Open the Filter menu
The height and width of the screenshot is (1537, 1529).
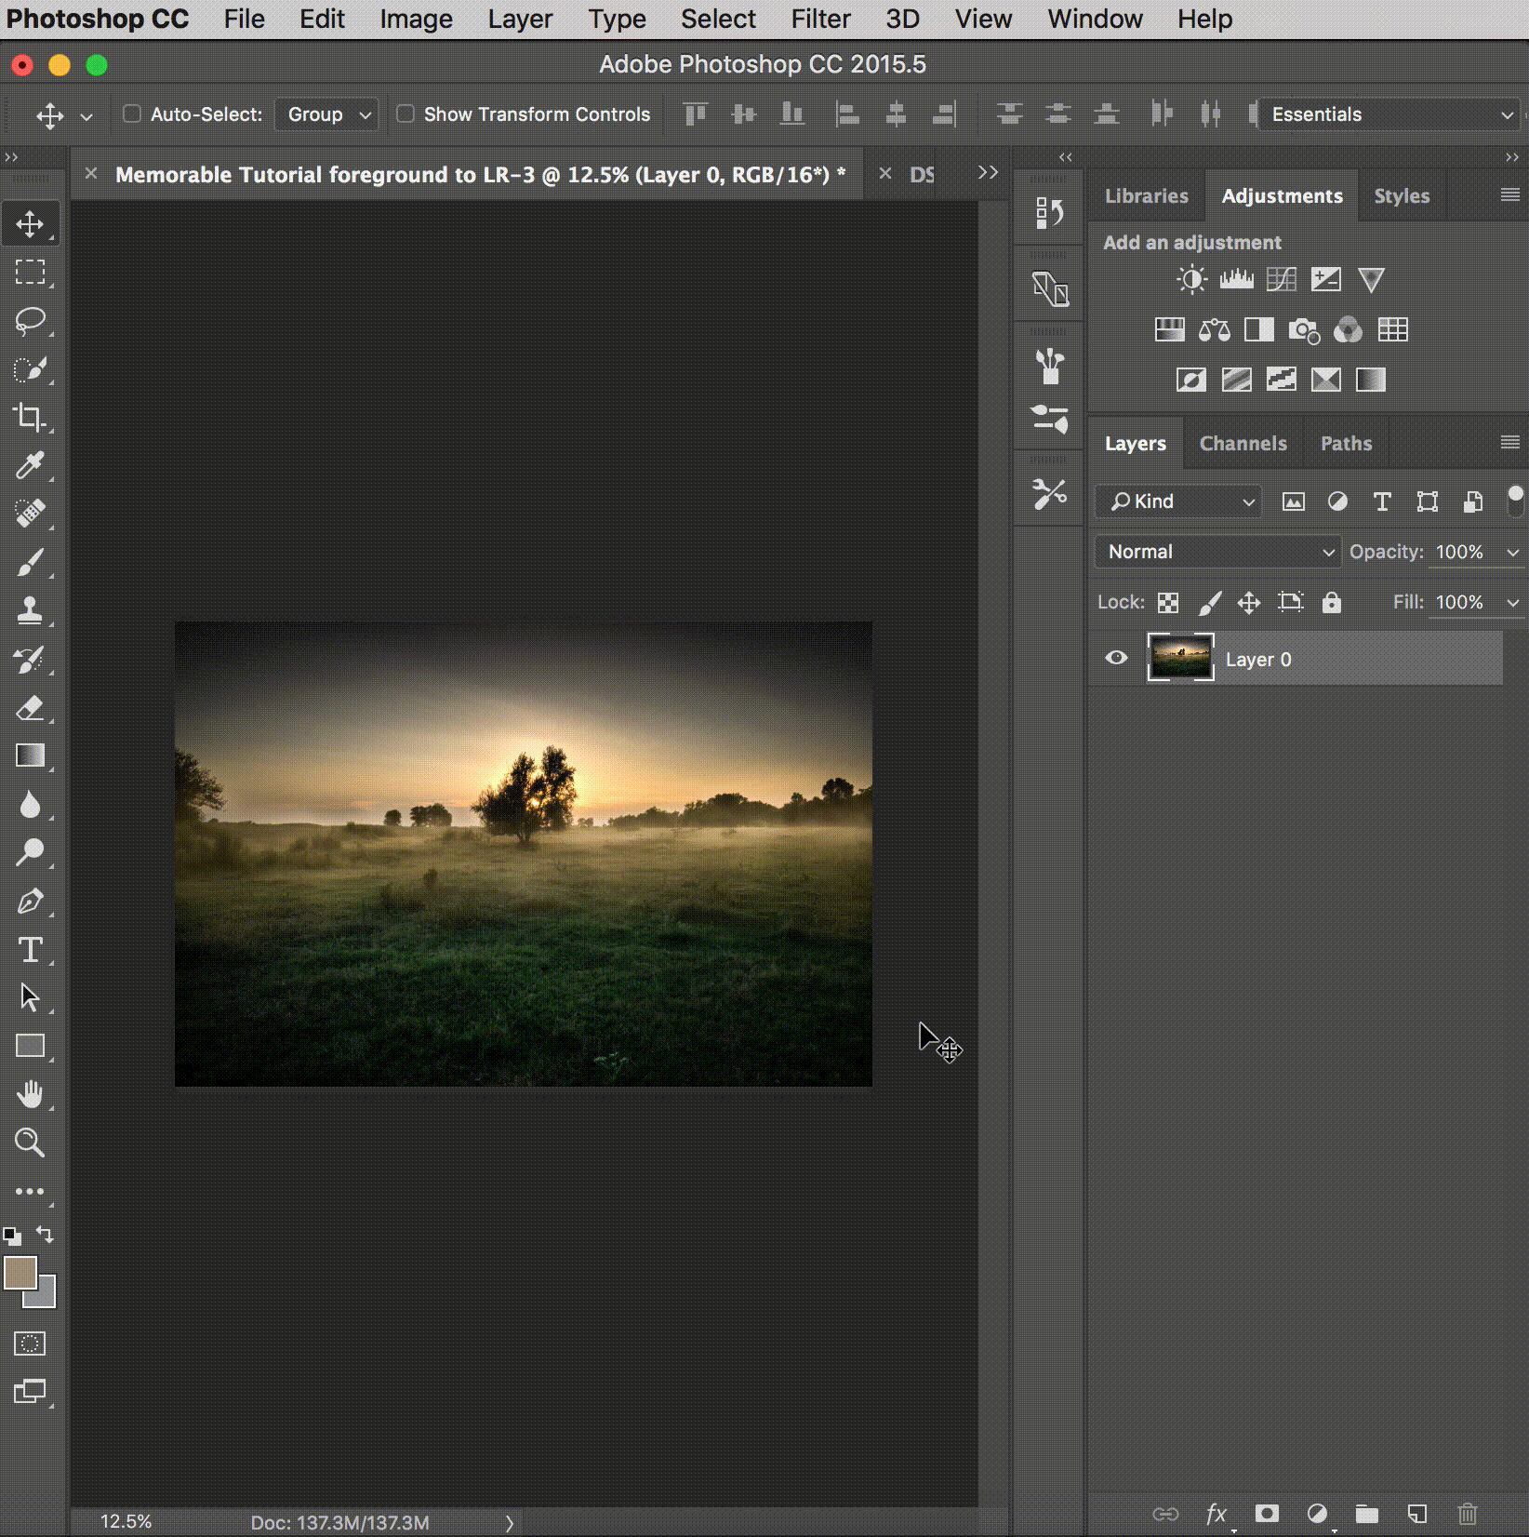[x=820, y=20]
